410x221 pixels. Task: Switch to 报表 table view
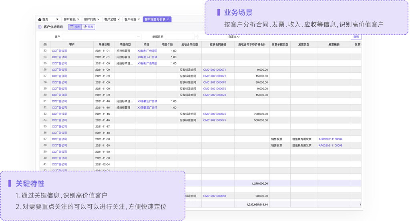point(74,27)
